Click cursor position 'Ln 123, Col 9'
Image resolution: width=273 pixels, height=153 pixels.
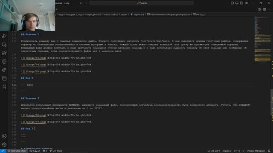(x=214, y=151)
